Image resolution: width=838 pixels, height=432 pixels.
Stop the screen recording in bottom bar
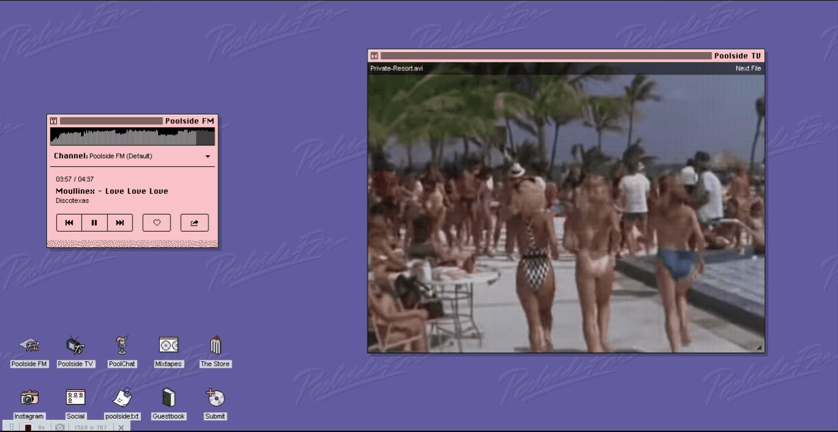28,427
